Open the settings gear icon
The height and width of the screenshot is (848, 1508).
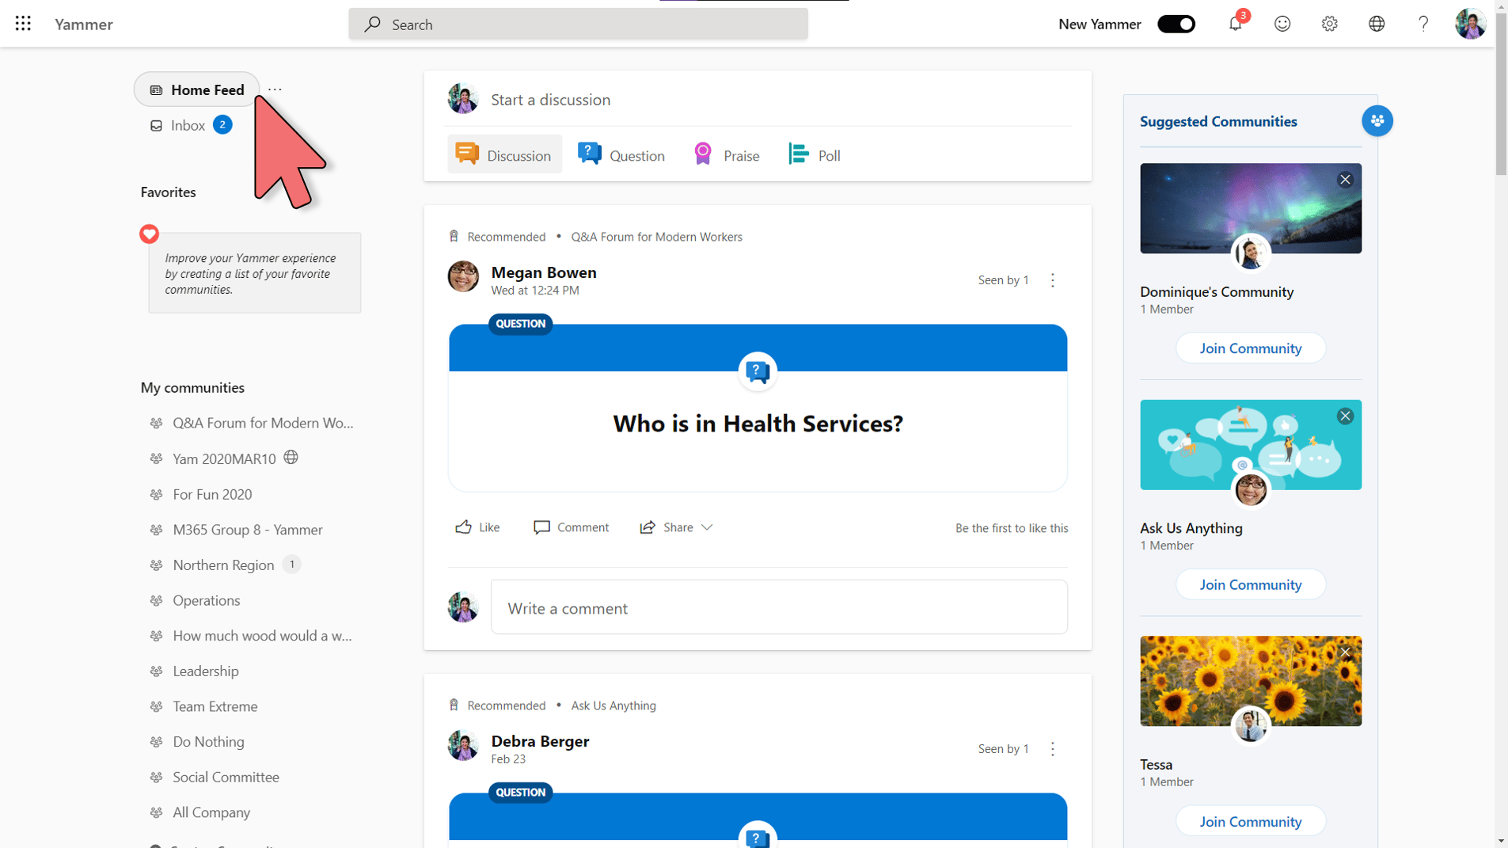click(x=1329, y=24)
